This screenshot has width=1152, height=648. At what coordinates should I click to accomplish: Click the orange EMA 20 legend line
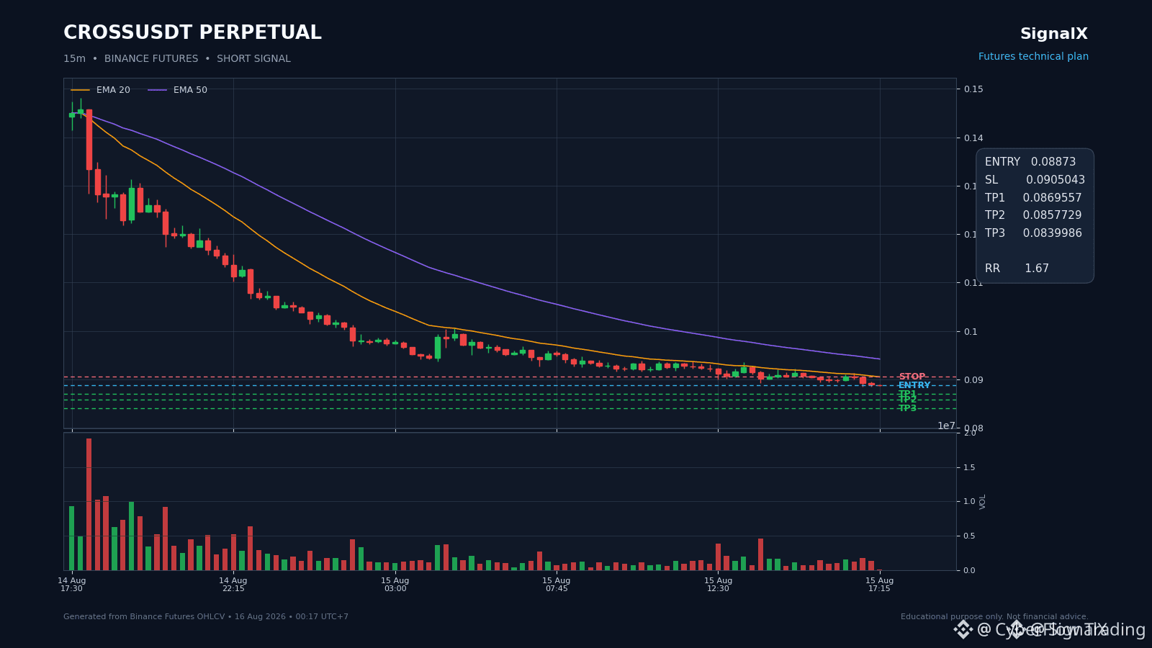click(x=81, y=90)
